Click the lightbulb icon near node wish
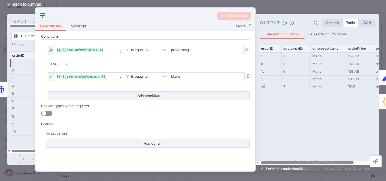386x181 pixels. pyautogui.click(x=262, y=169)
